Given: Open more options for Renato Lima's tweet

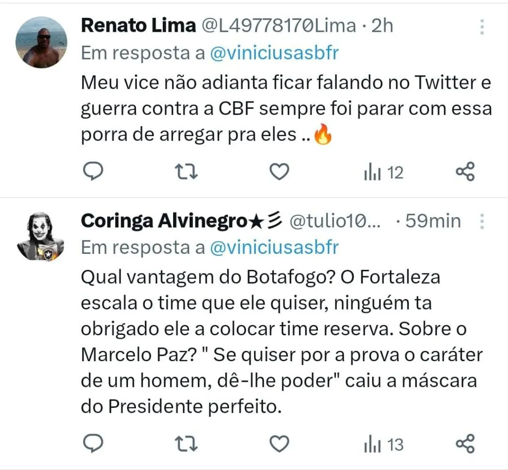Looking at the screenshot, I should (x=481, y=27).
